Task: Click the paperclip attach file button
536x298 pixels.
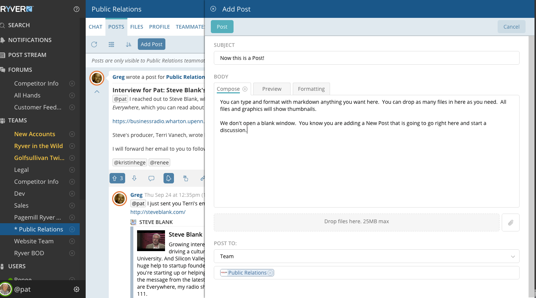Action: [511, 222]
